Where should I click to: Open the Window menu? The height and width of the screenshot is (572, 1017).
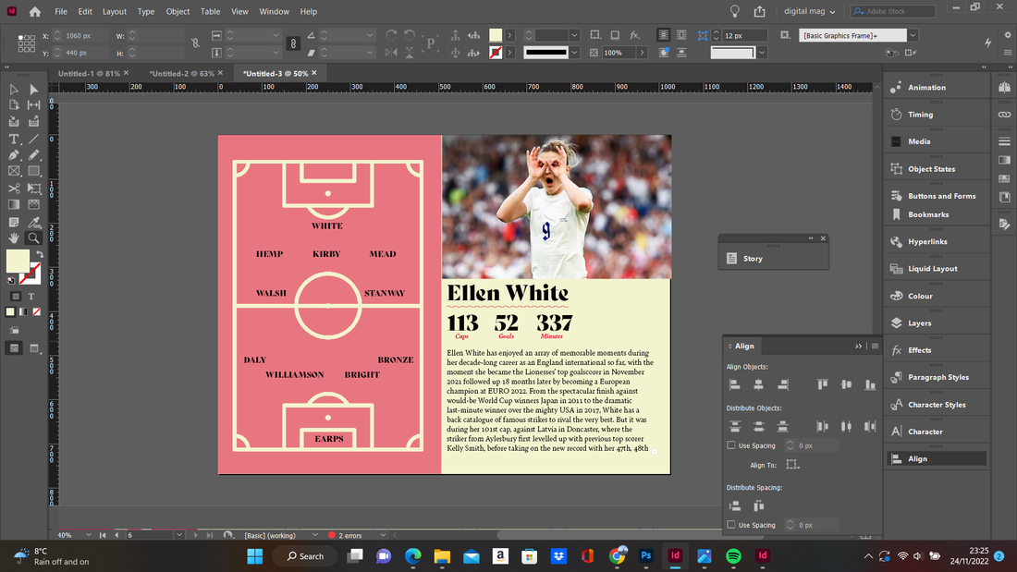click(x=275, y=12)
